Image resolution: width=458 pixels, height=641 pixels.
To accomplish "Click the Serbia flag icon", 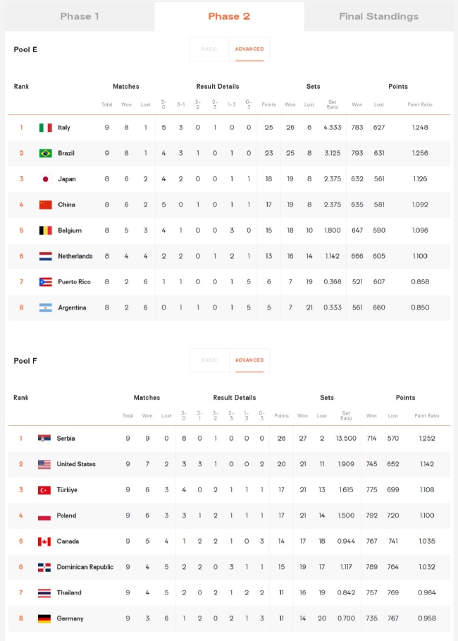I will (44, 438).
